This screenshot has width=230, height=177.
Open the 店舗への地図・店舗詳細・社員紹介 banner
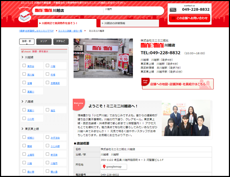(178, 84)
